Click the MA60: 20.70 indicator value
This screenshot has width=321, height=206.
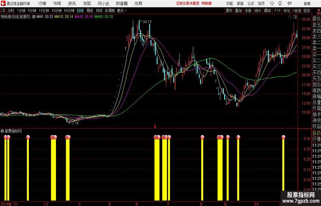104,17
